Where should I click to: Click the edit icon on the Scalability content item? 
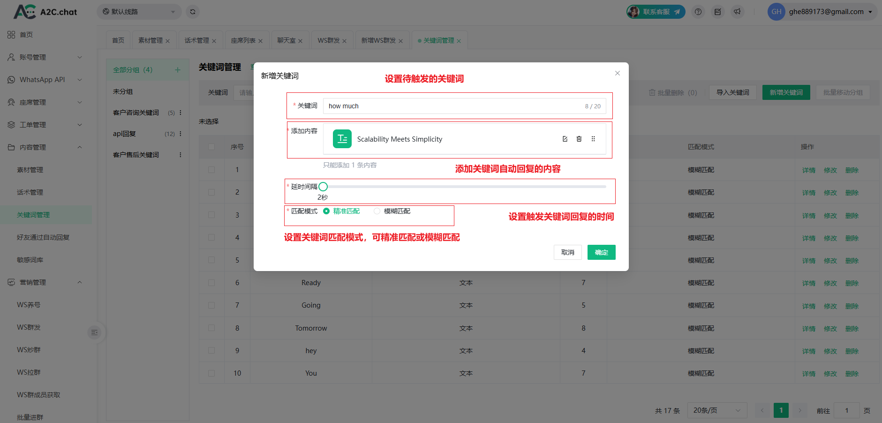[565, 139]
